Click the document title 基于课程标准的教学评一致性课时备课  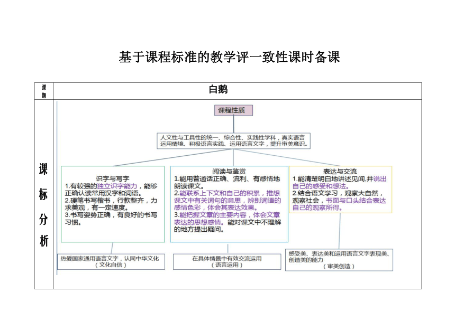229,57
